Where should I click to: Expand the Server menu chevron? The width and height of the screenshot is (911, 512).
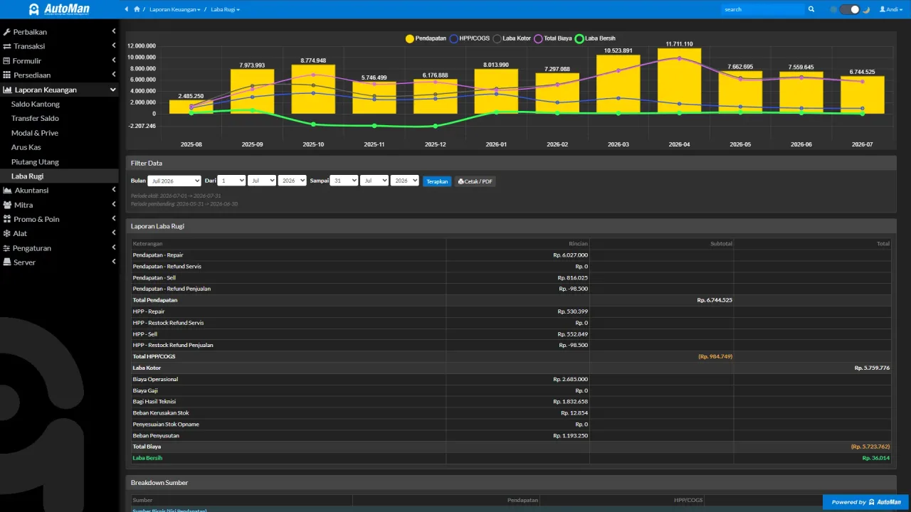coord(114,262)
